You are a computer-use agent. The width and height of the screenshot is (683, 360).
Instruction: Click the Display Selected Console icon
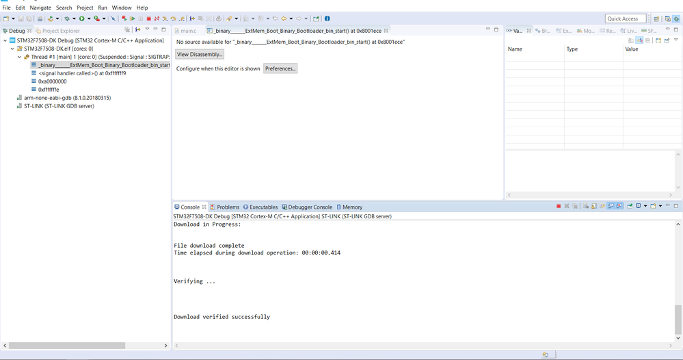(x=638, y=206)
